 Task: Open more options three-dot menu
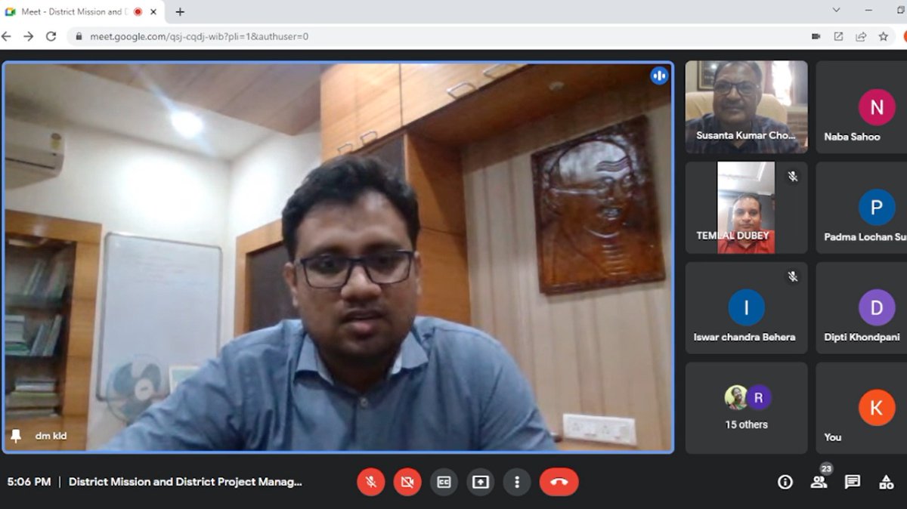click(x=517, y=482)
